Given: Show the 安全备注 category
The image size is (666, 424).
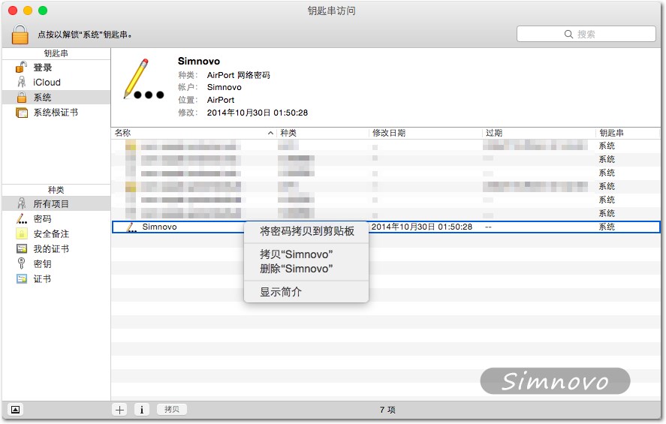Looking at the screenshot, I should pyautogui.click(x=51, y=234).
